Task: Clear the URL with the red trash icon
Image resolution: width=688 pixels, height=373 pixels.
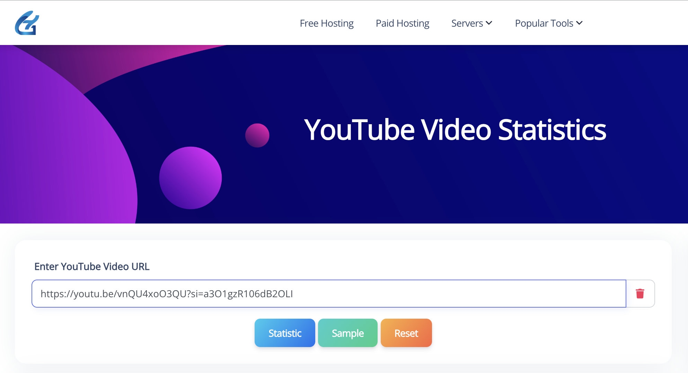Action: pyautogui.click(x=640, y=293)
